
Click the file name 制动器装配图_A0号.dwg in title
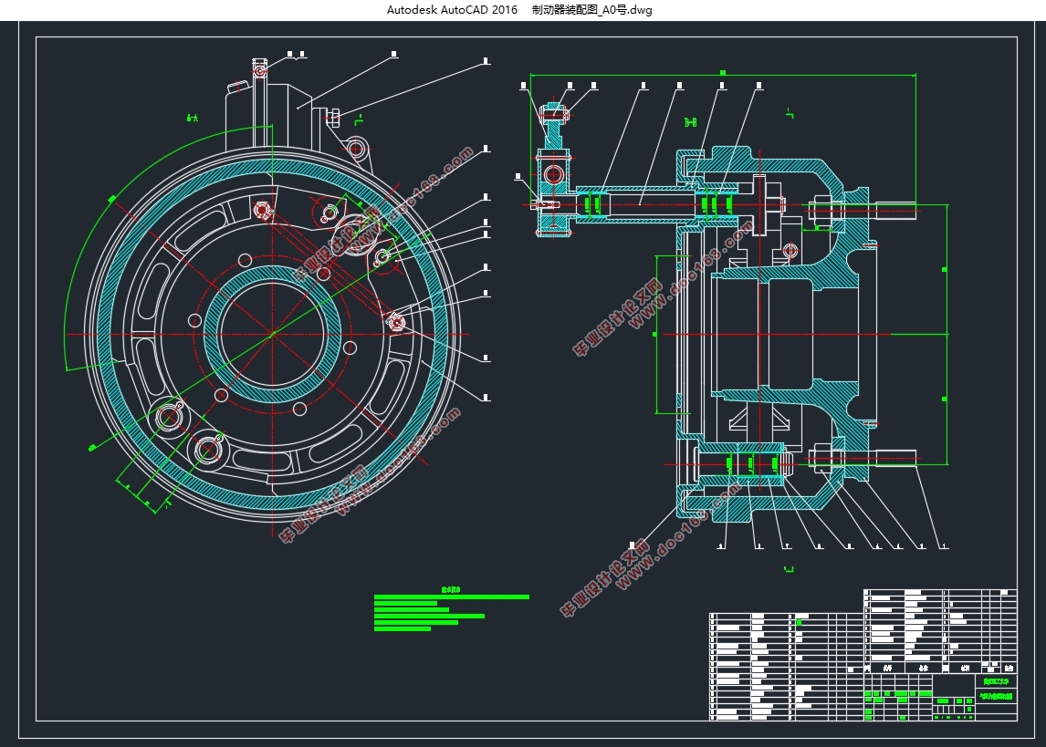click(x=592, y=9)
